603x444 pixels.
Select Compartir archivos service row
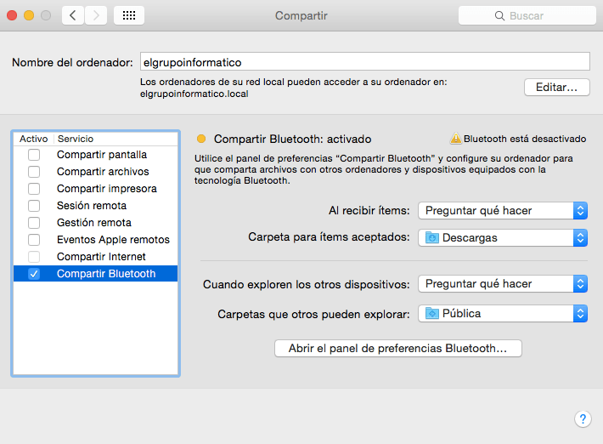coord(95,172)
